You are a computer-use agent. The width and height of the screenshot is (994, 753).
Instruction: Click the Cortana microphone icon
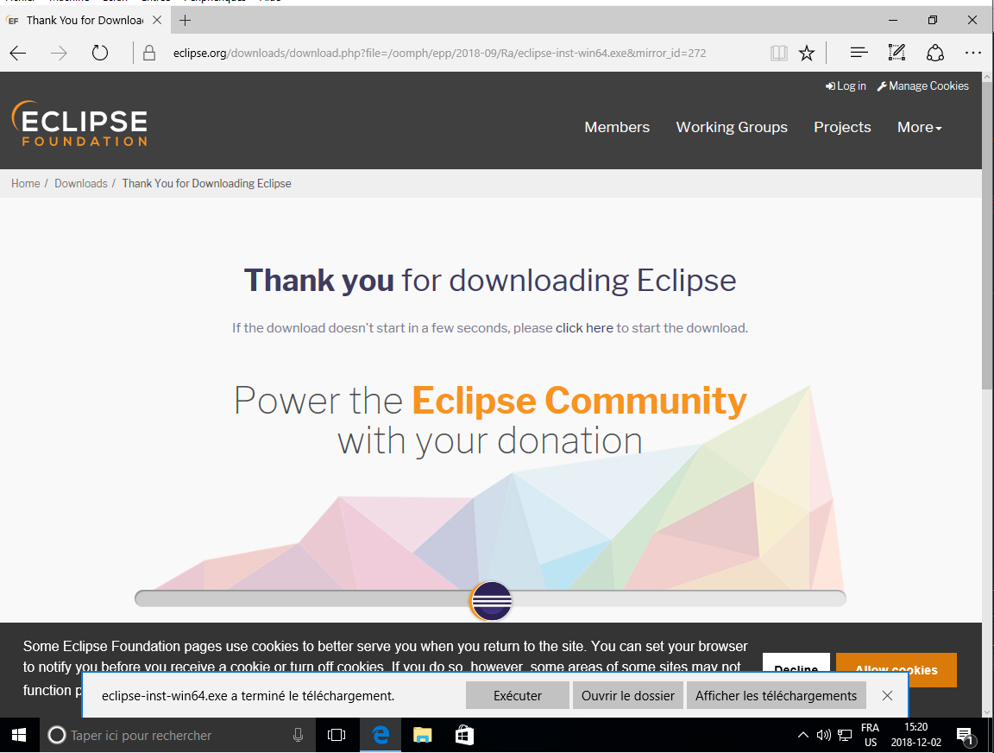[298, 735]
